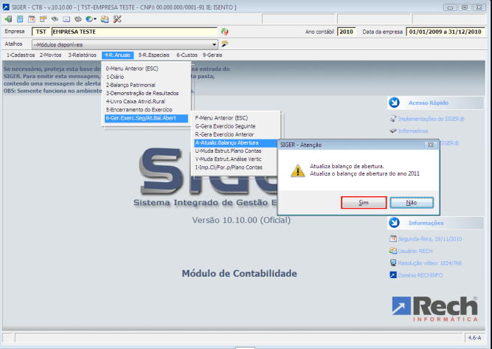Maximize the SIGER main window

point(465,7)
